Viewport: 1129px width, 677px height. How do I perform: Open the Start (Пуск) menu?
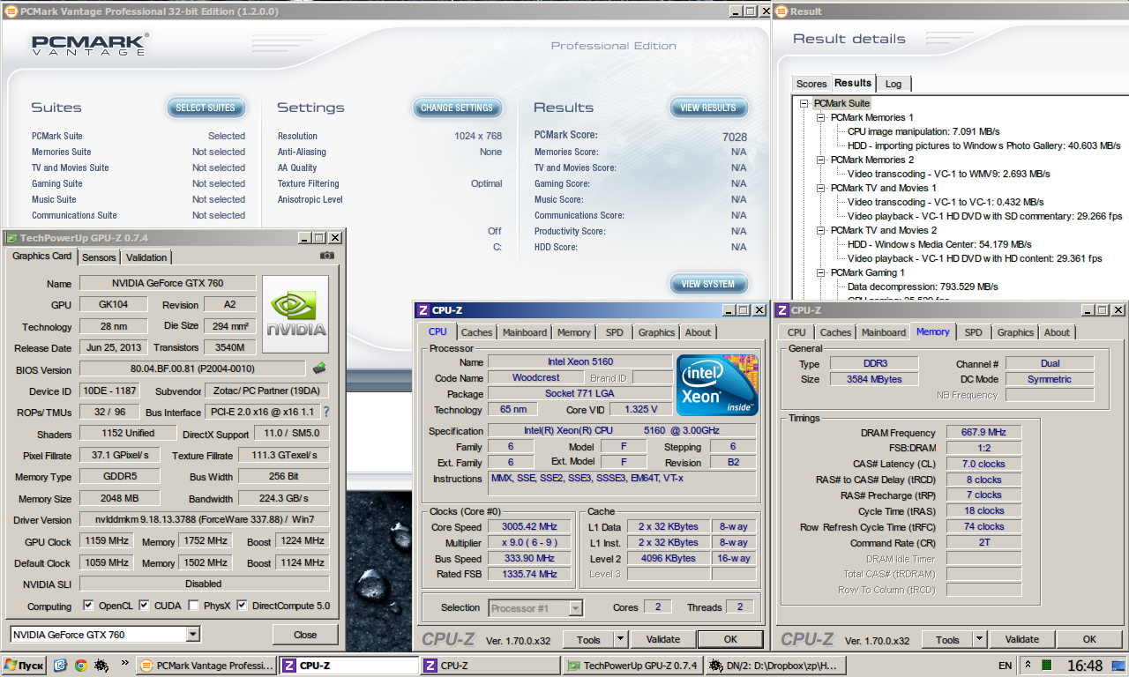pos(24,666)
